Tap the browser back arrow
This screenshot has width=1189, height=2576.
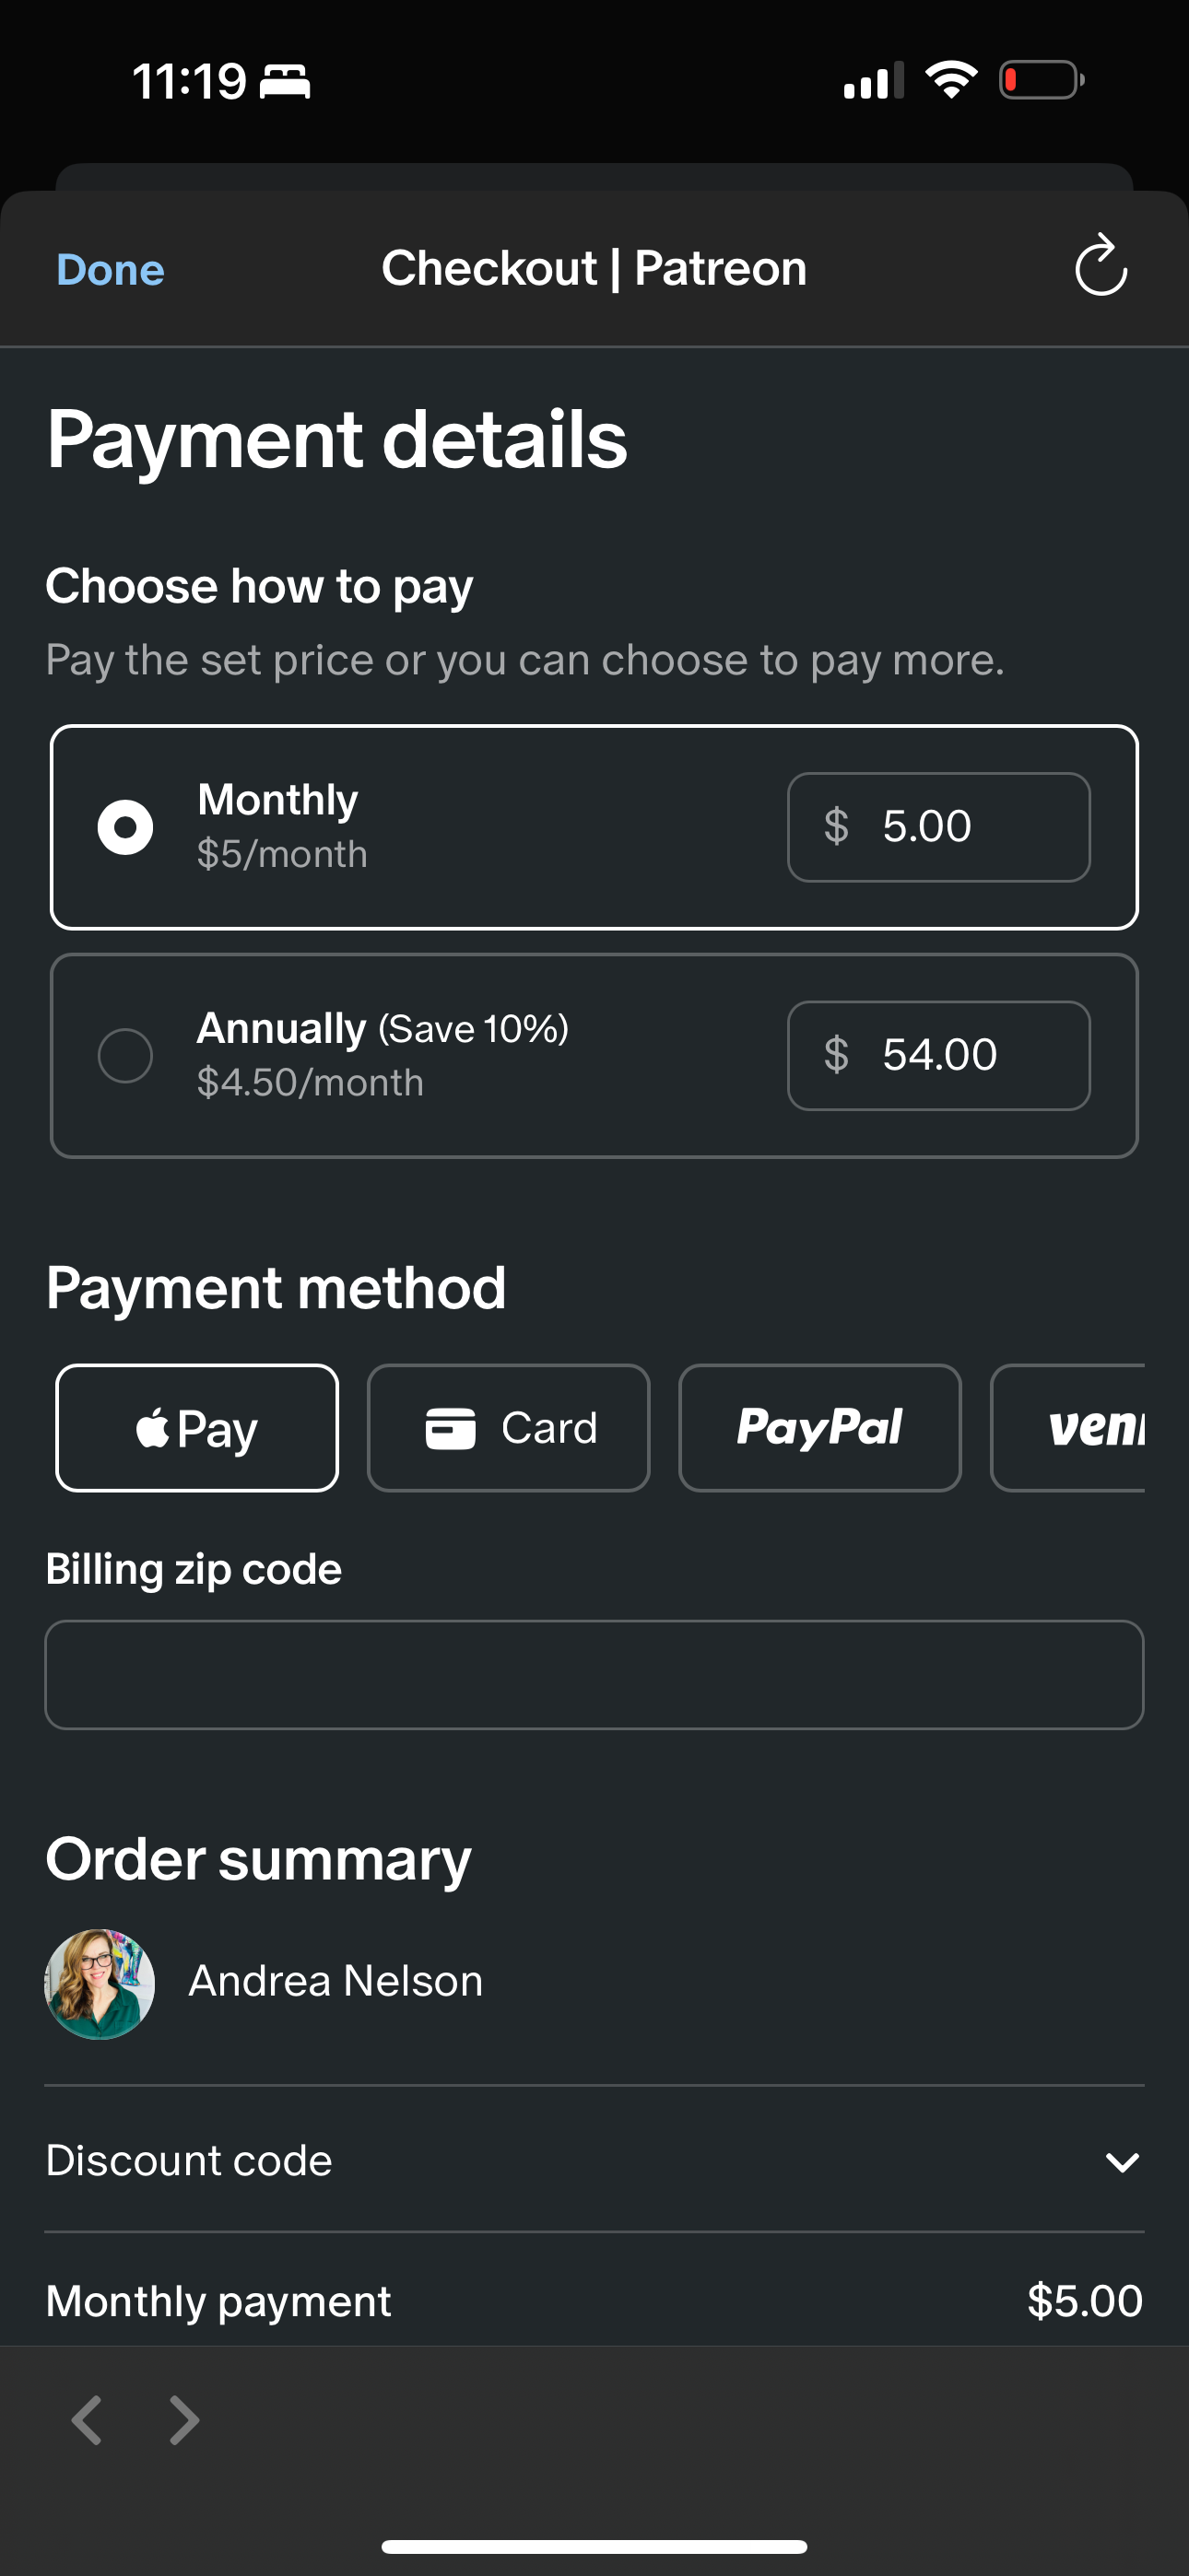point(87,2420)
